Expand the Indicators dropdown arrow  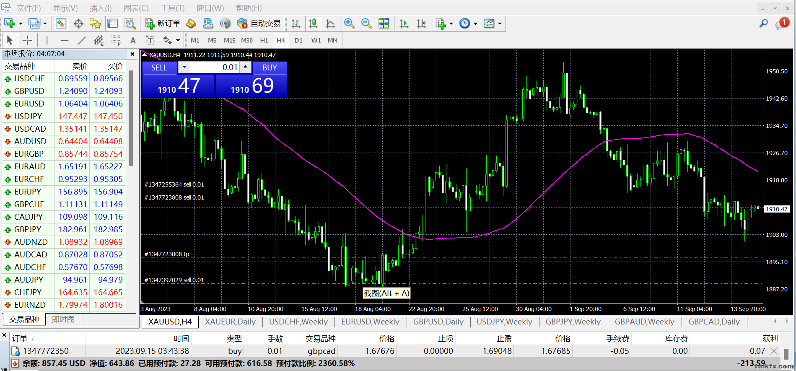[x=451, y=23]
